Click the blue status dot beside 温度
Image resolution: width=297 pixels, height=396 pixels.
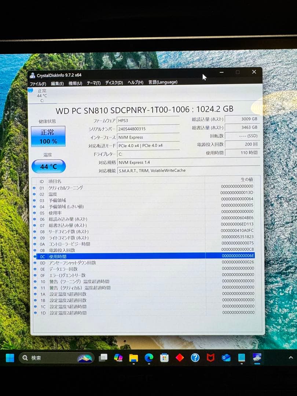34,194
